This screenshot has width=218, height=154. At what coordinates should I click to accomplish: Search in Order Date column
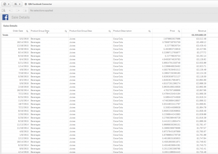27,31
